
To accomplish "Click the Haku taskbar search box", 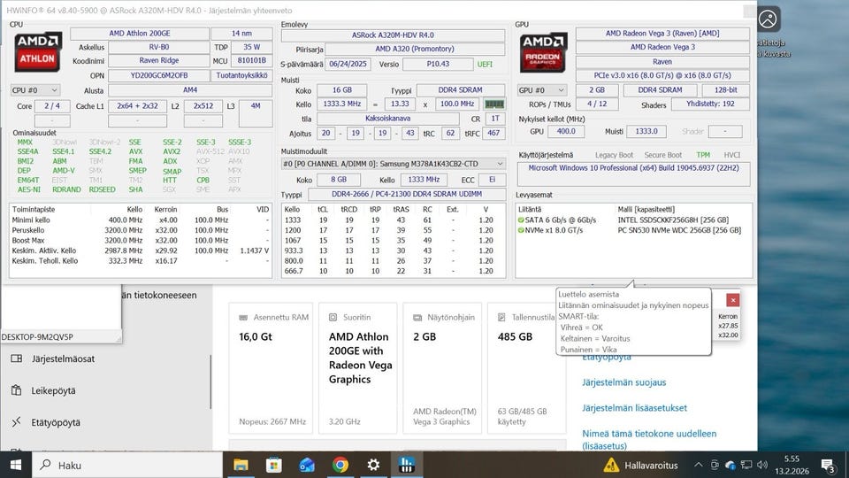I will [x=124, y=464].
